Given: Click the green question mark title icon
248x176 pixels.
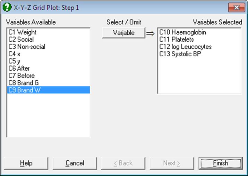Looking at the screenshot, I should coord(7,7).
